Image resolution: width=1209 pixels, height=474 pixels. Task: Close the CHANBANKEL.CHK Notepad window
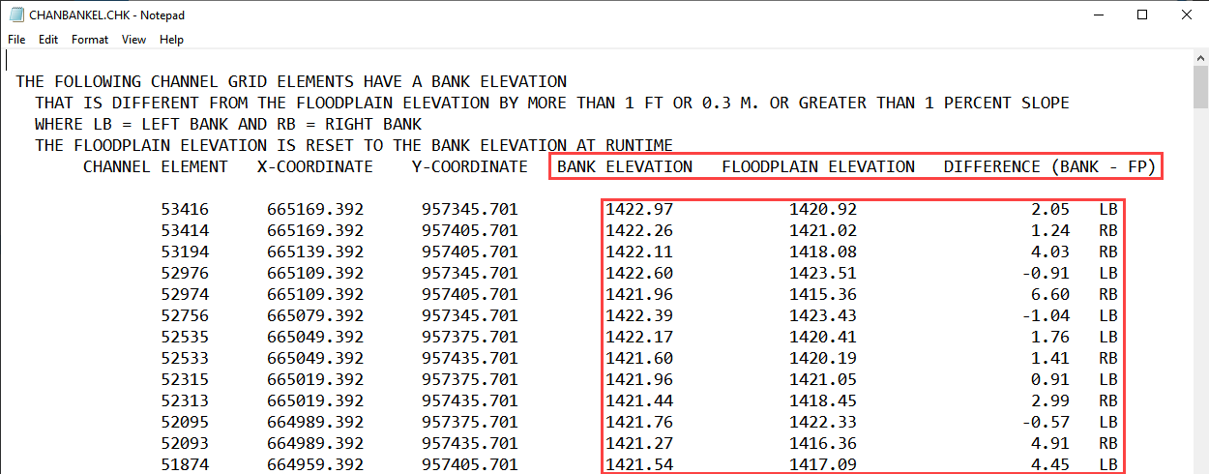pos(1187,15)
